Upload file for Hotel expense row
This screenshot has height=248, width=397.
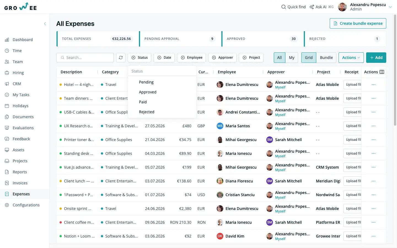(353, 85)
